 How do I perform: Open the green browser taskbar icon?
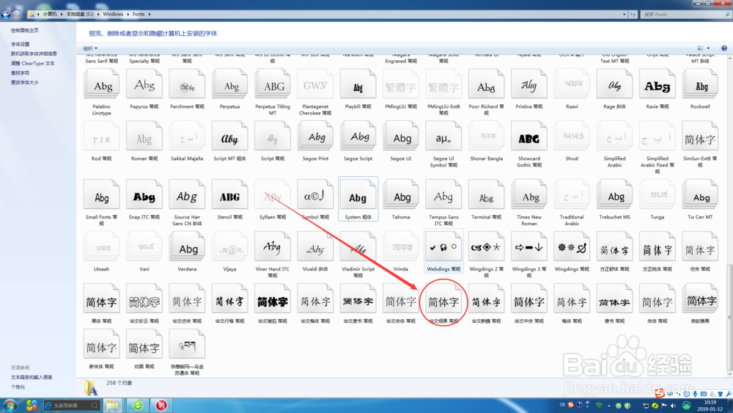(138, 405)
